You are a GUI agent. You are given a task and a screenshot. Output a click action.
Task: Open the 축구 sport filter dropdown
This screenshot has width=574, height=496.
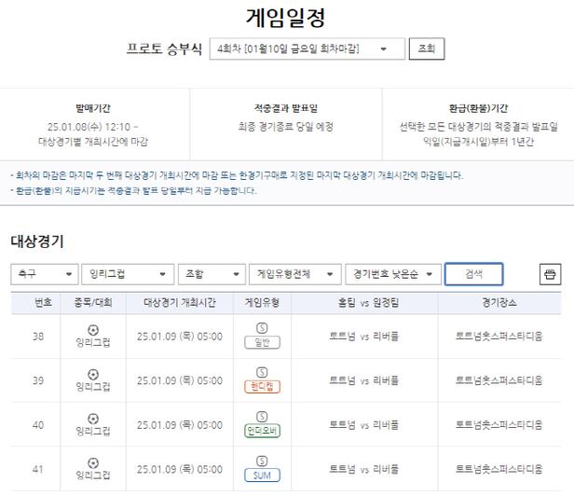click(x=44, y=274)
